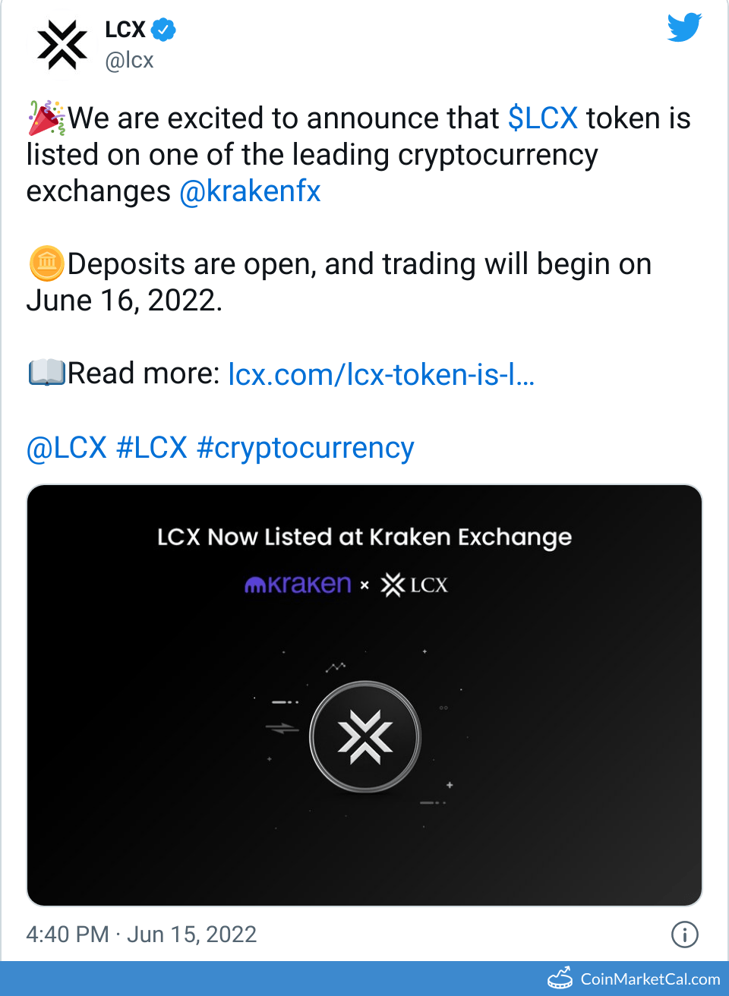Click the LCX profile avatar logo
Screen dimensions: 729x996
coord(62,45)
